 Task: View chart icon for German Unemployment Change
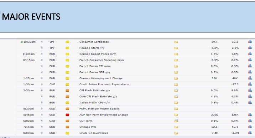(x=250, y=78)
